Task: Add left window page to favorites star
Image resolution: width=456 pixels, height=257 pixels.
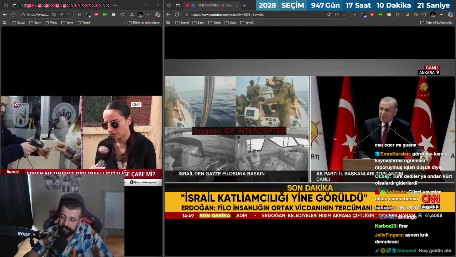Action: click(x=69, y=15)
